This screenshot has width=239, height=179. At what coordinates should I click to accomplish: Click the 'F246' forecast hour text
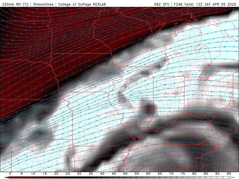178,4
